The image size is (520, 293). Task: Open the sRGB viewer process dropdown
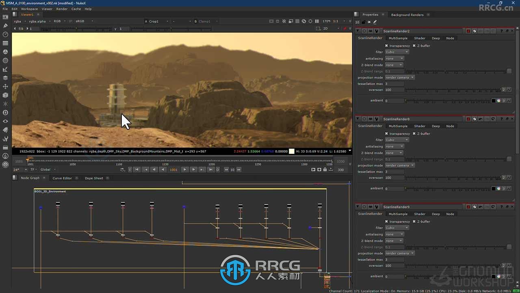[84, 21]
